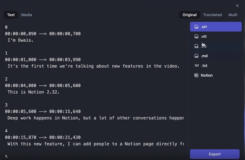Screen dimensions: 245x160
Task: Click timestamp 00:00:00,090 --> 00:00:00,700
Action: (43, 34)
